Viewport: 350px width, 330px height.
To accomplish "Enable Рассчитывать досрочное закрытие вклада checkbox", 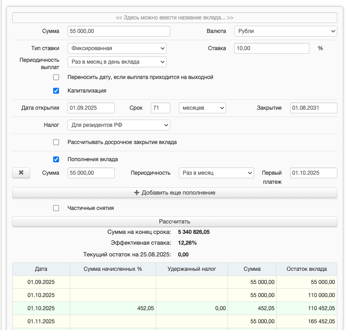I will (56, 142).
